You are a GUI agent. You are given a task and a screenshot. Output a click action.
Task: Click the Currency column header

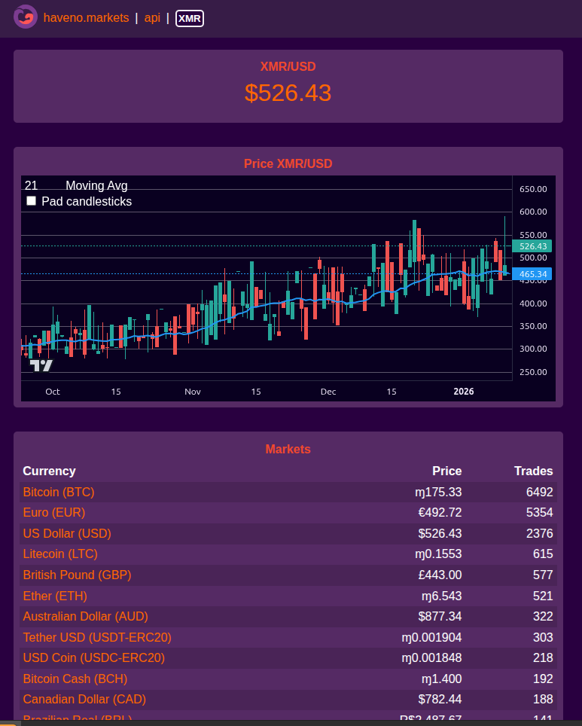click(x=49, y=471)
